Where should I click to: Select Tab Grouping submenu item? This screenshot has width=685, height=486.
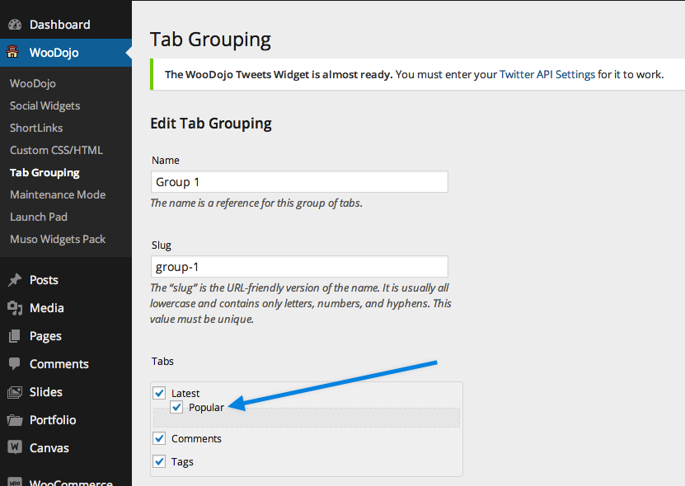(x=45, y=172)
